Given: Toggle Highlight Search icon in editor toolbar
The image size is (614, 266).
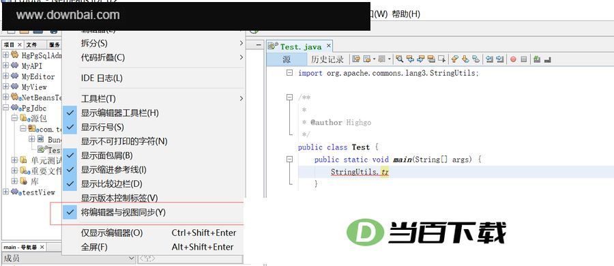Looking at the screenshot, I should tap(431, 59).
